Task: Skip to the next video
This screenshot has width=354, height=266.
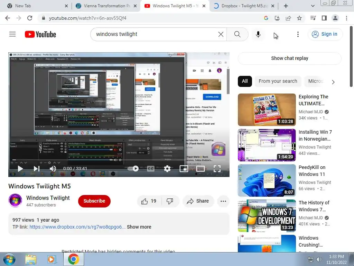Action: (36, 169)
